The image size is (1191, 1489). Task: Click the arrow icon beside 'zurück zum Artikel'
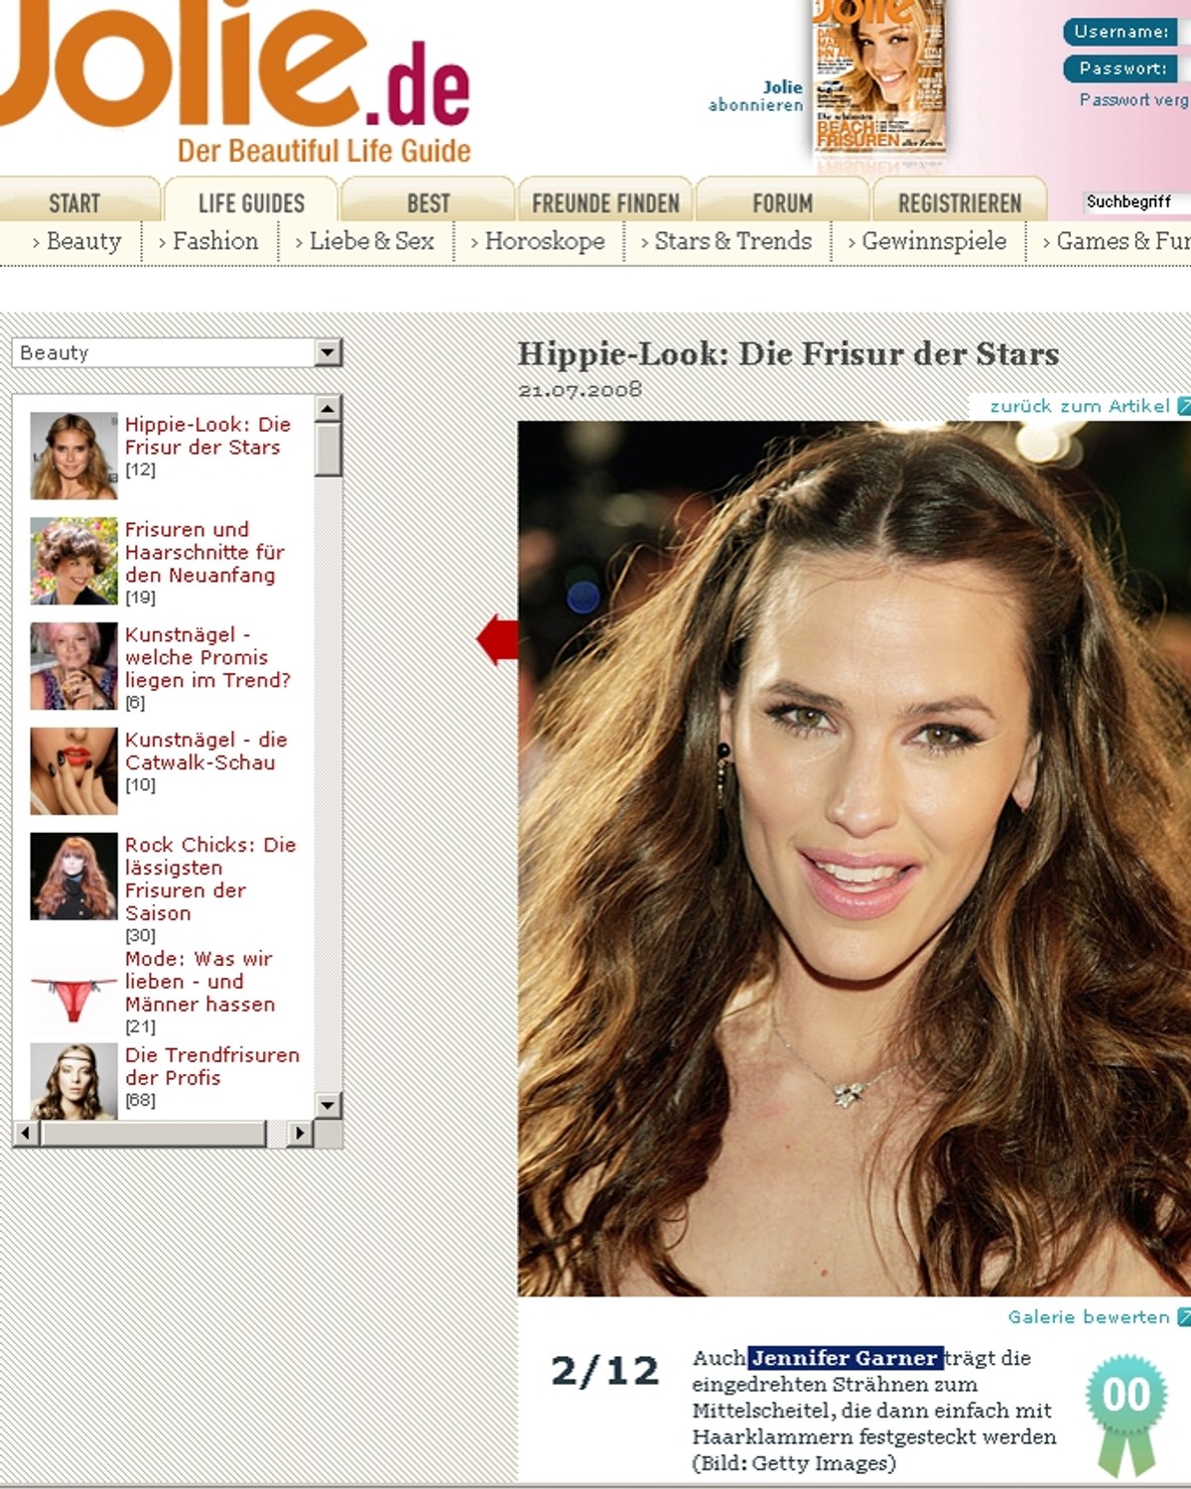tap(1183, 406)
